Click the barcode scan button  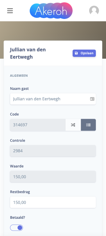pyautogui.click(x=88, y=125)
